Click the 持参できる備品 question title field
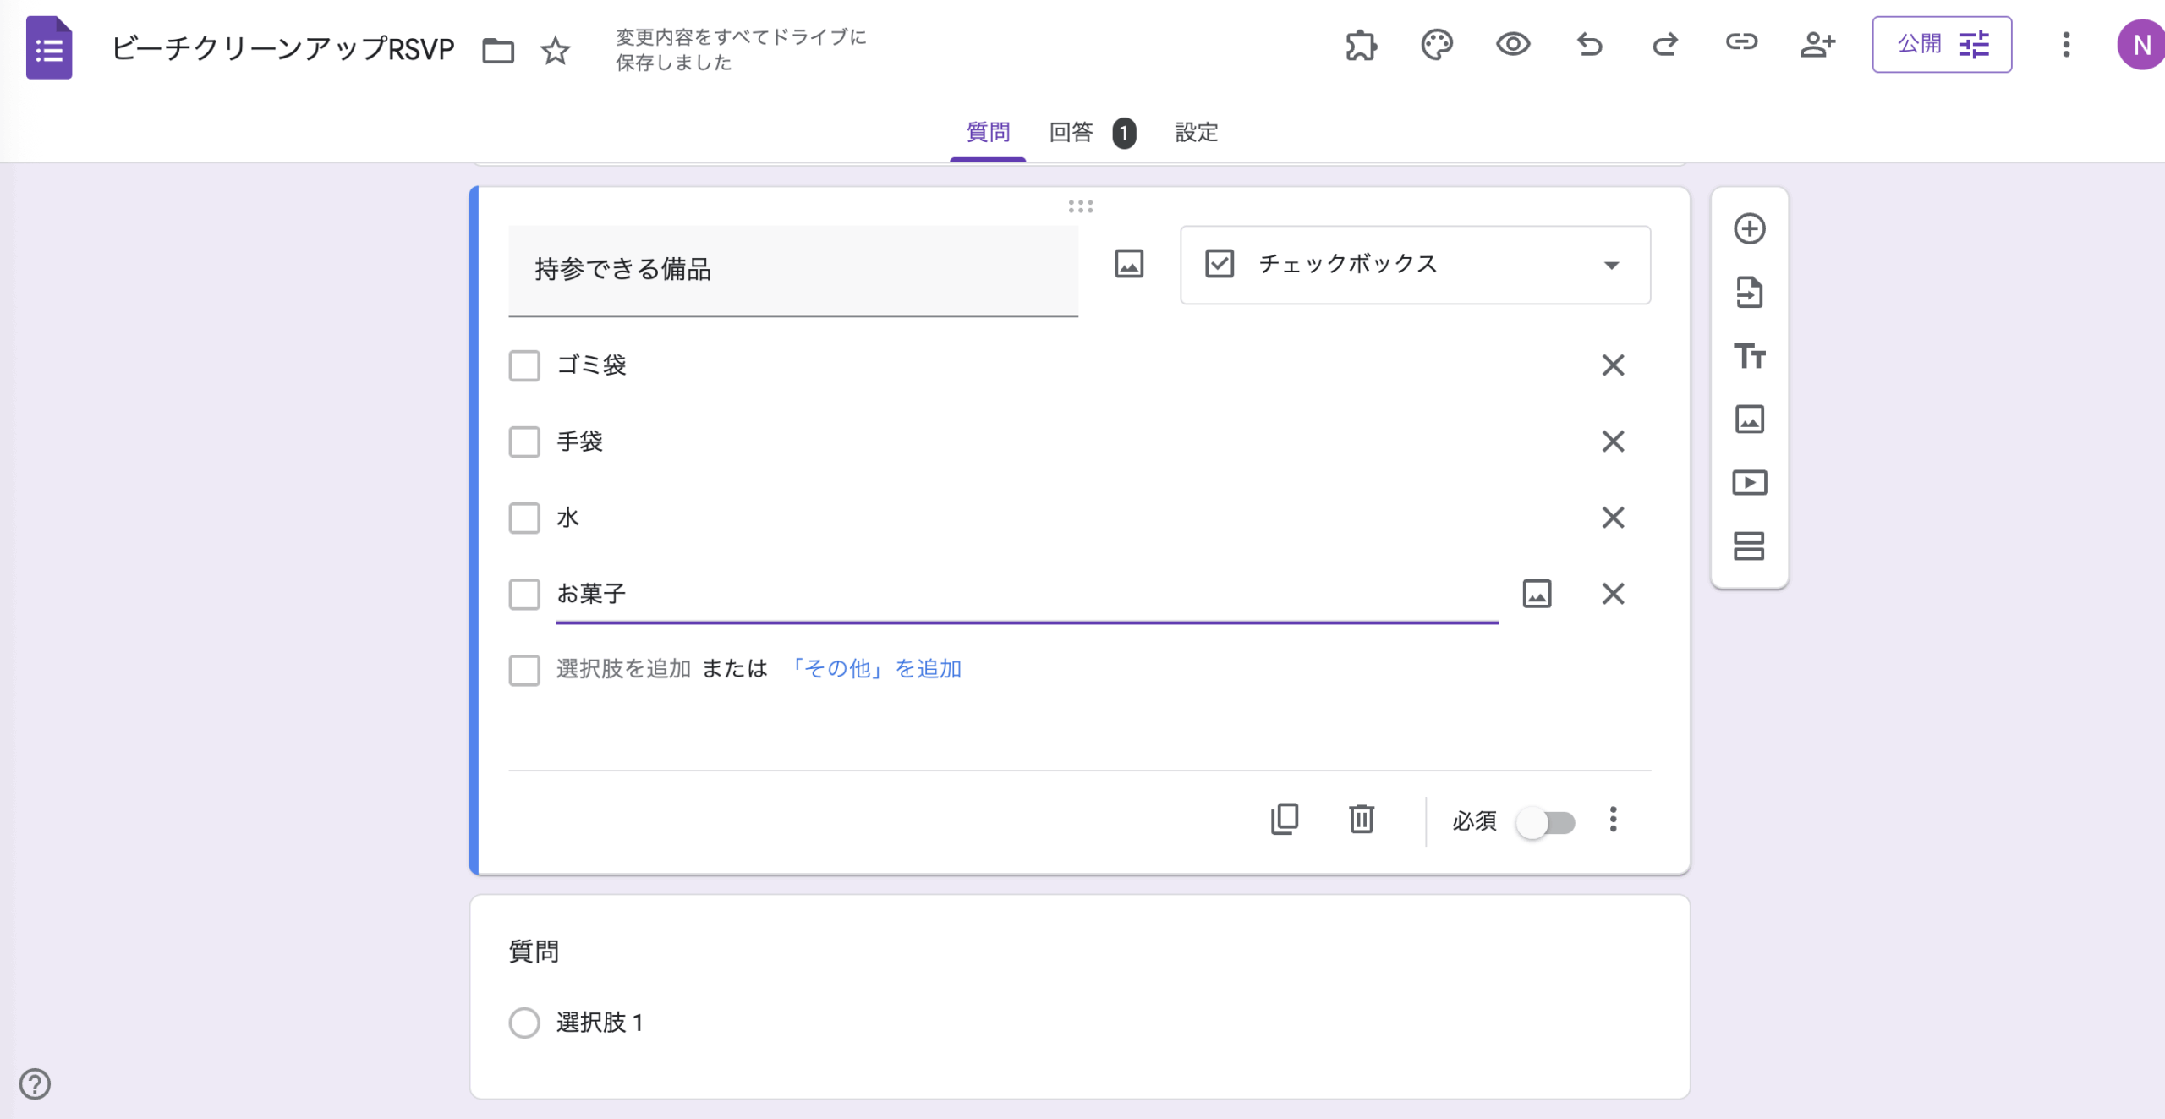 [792, 270]
